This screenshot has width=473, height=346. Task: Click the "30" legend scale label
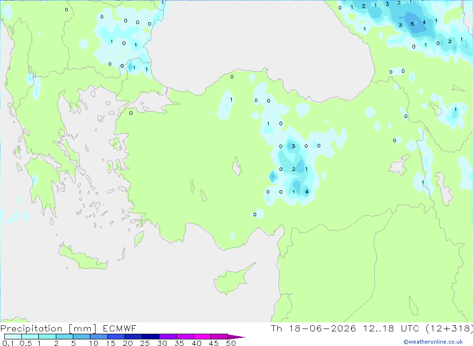(162, 343)
